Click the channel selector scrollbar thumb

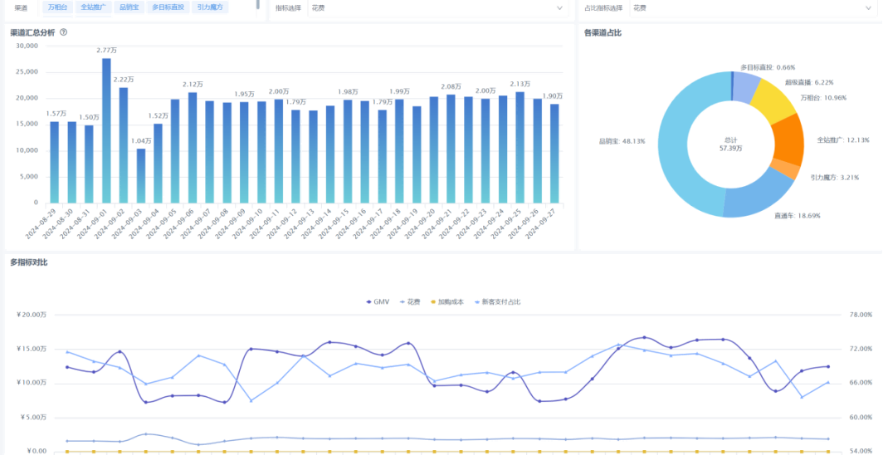click(x=258, y=4)
